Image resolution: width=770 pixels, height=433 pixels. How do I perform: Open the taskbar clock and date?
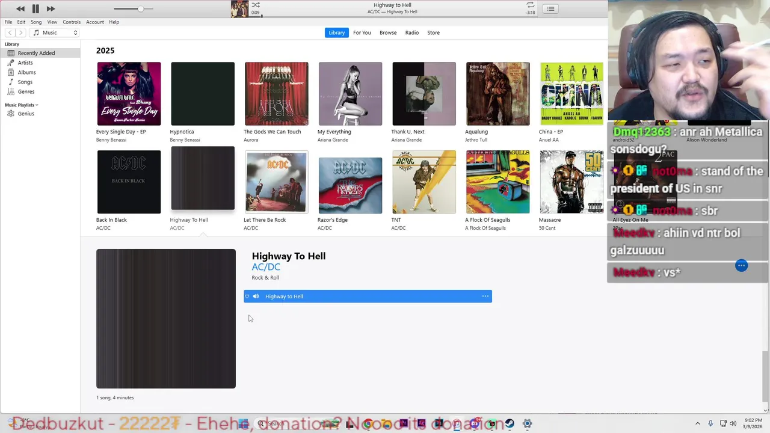tap(753, 423)
